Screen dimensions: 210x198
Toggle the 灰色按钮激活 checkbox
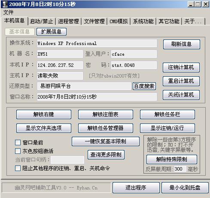18,151
